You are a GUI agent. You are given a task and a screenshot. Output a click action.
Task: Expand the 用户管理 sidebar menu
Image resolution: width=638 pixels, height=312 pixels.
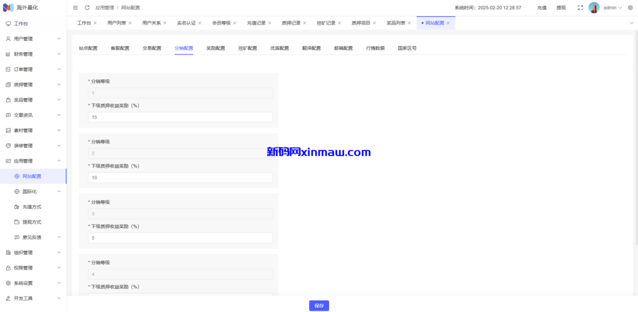coord(34,39)
